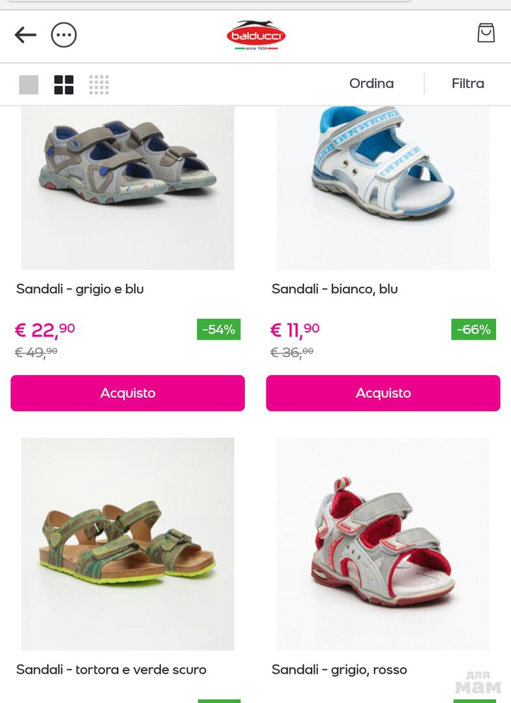511x703 pixels.
Task: Switch to single-column large view
Action: (x=29, y=85)
